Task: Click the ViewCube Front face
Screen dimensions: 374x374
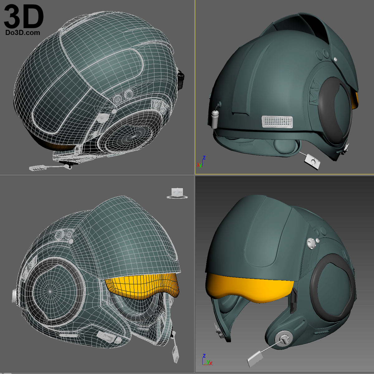Action: pyautogui.click(x=180, y=192)
